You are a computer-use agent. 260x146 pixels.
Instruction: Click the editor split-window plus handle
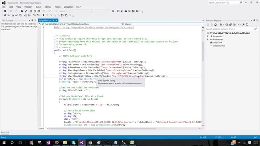(203, 28)
